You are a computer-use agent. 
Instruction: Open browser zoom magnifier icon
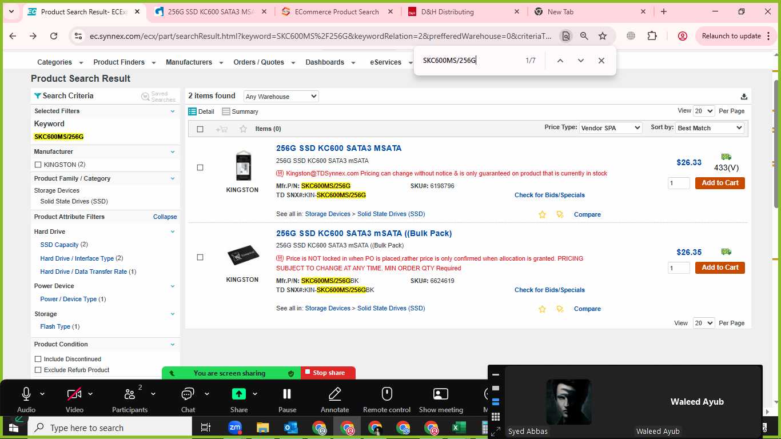(x=584, y=36)
